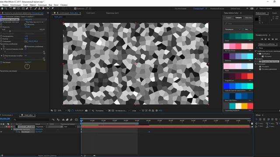
Task: Toggle the Snapping checkbox in toolbar
Action: pos(75,9)
